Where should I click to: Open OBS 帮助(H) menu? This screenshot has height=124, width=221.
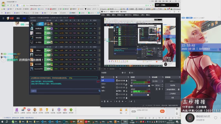tap(148, 15)
